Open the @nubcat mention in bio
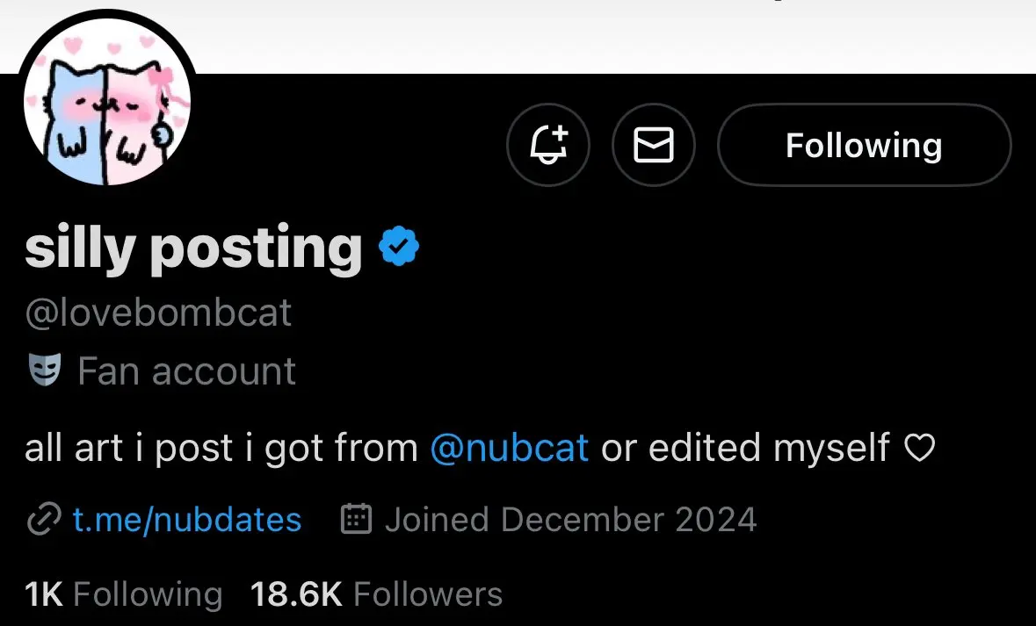 [x=510, y=448]
